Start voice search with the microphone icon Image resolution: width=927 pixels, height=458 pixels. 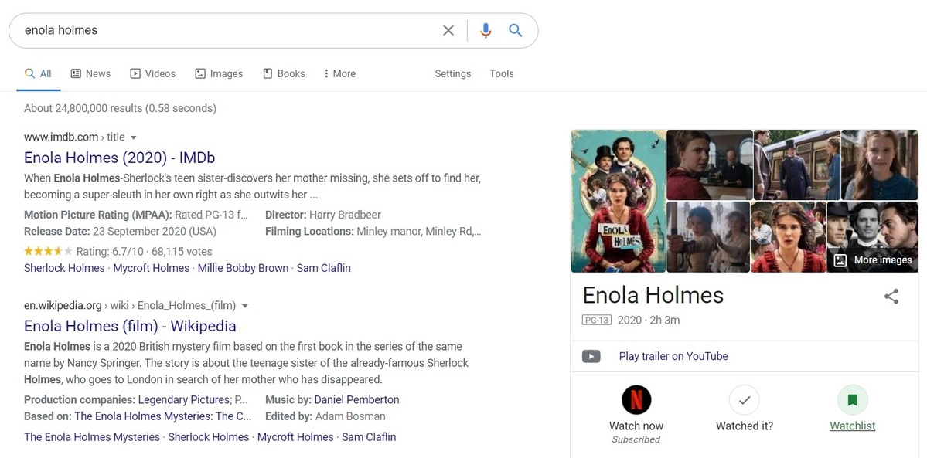[486, 30]
